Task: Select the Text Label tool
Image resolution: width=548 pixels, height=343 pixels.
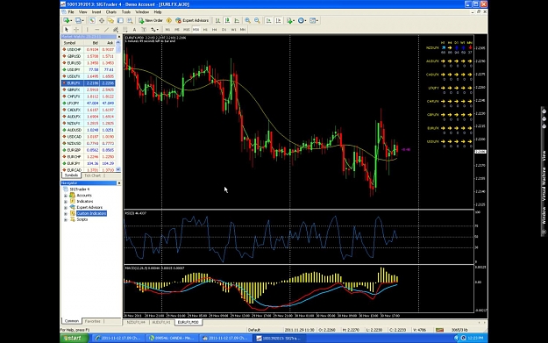Action: (x=144, y=30)
